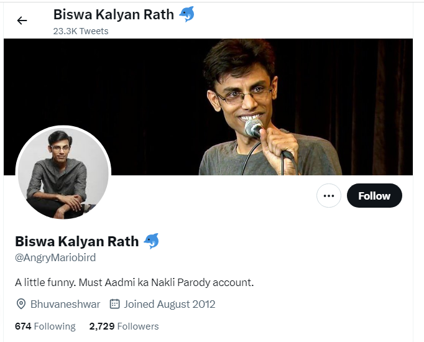This screenshot has height=342, width=424.
Task: Click the Joined August 2012 text
Action: (169, 304)
